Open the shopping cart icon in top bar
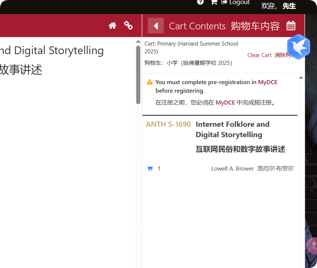The image size is (317, 268). pos(214,2)
